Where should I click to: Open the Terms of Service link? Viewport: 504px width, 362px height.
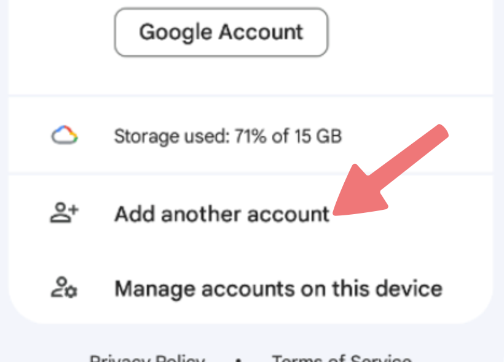click(342, 358)
